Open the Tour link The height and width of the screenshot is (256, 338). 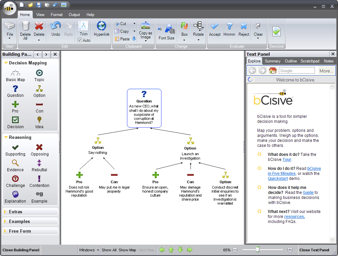(287, 160)
